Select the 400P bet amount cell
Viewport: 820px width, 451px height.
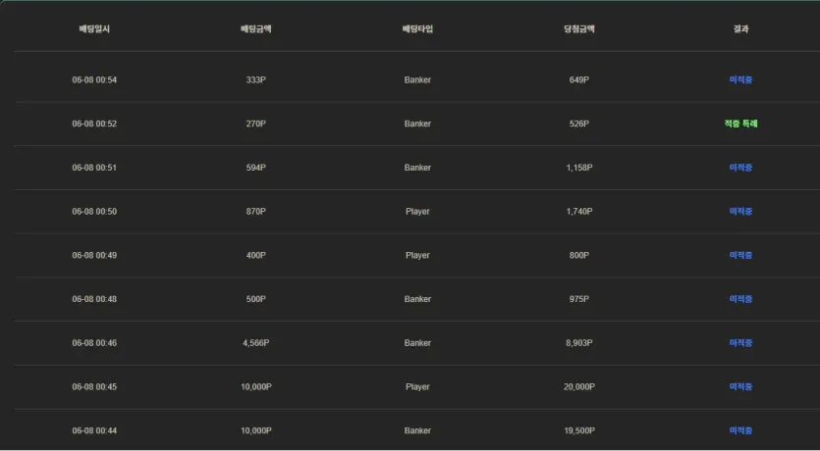pos(256,255)
